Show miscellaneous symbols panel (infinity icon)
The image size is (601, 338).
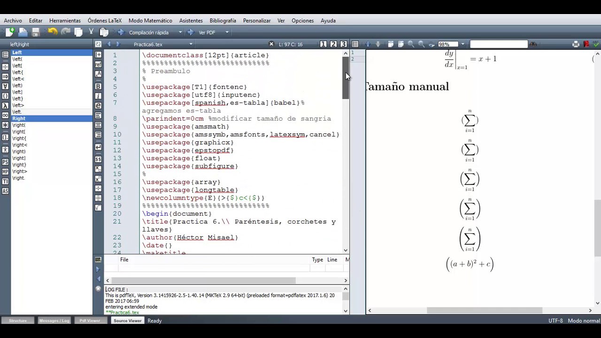tap(5, 115)
